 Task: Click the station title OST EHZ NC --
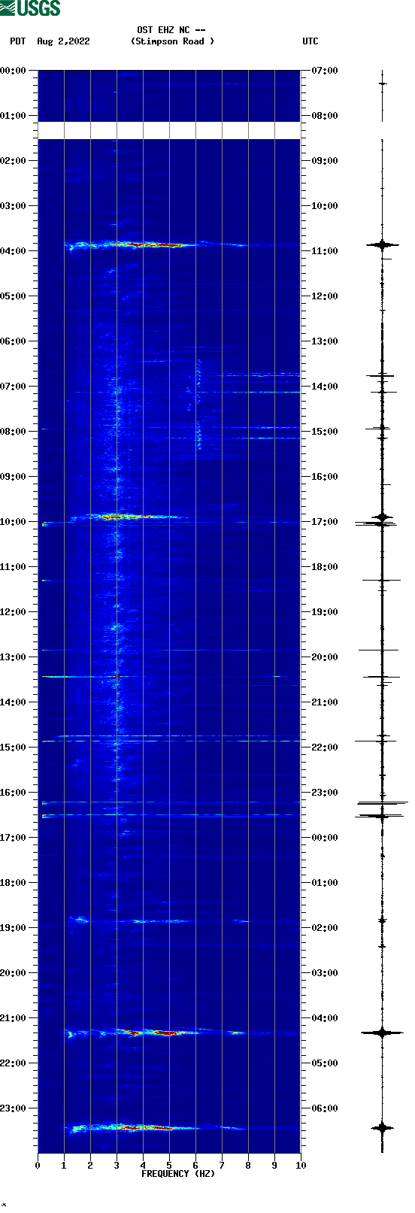[171, 30]
